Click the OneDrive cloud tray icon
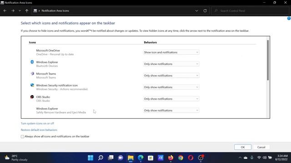Screen dimensions: 291x163 (x=246, y=158)
